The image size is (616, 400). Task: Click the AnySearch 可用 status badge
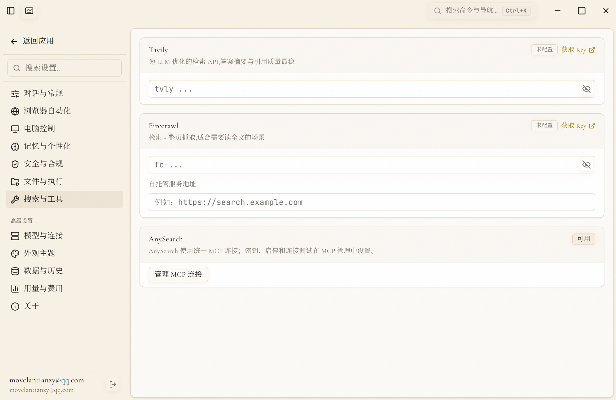pos(584,239)
